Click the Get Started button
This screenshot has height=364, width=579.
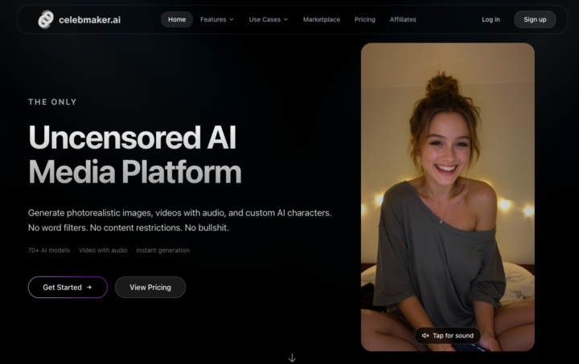[68, 287]
